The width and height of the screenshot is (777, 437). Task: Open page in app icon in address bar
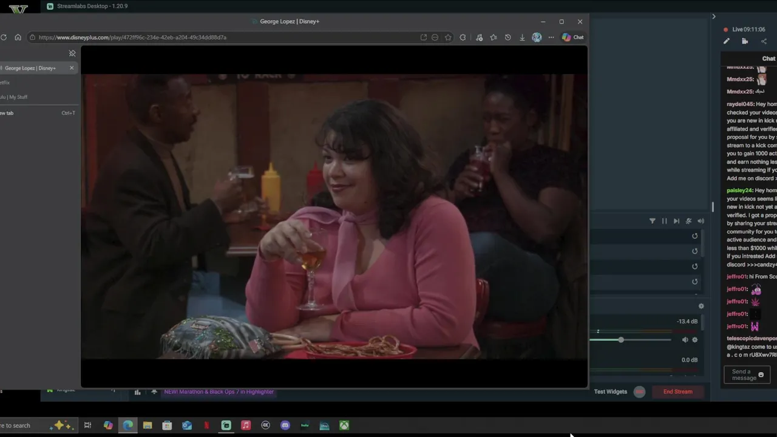[423, 37]
